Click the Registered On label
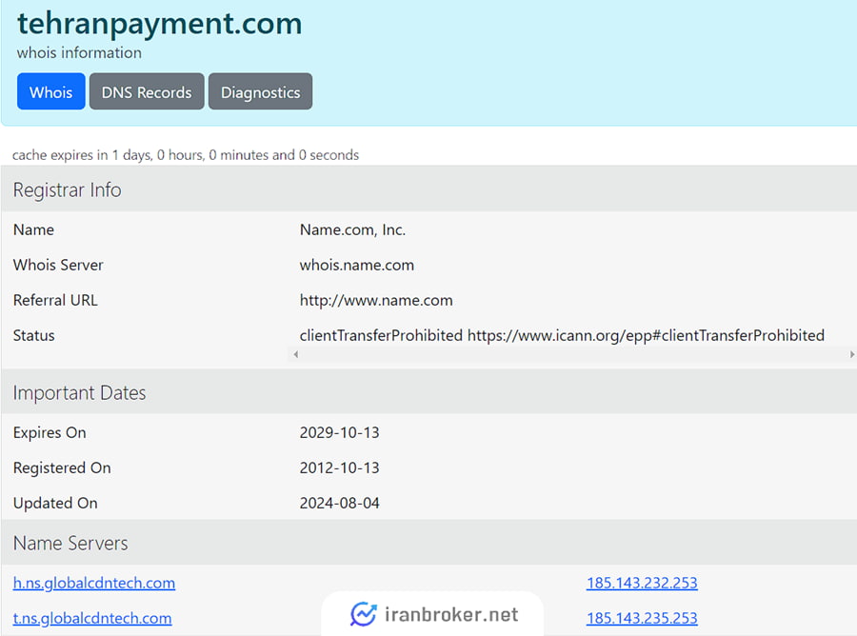857x636 pixels. [x=62, y=467]
